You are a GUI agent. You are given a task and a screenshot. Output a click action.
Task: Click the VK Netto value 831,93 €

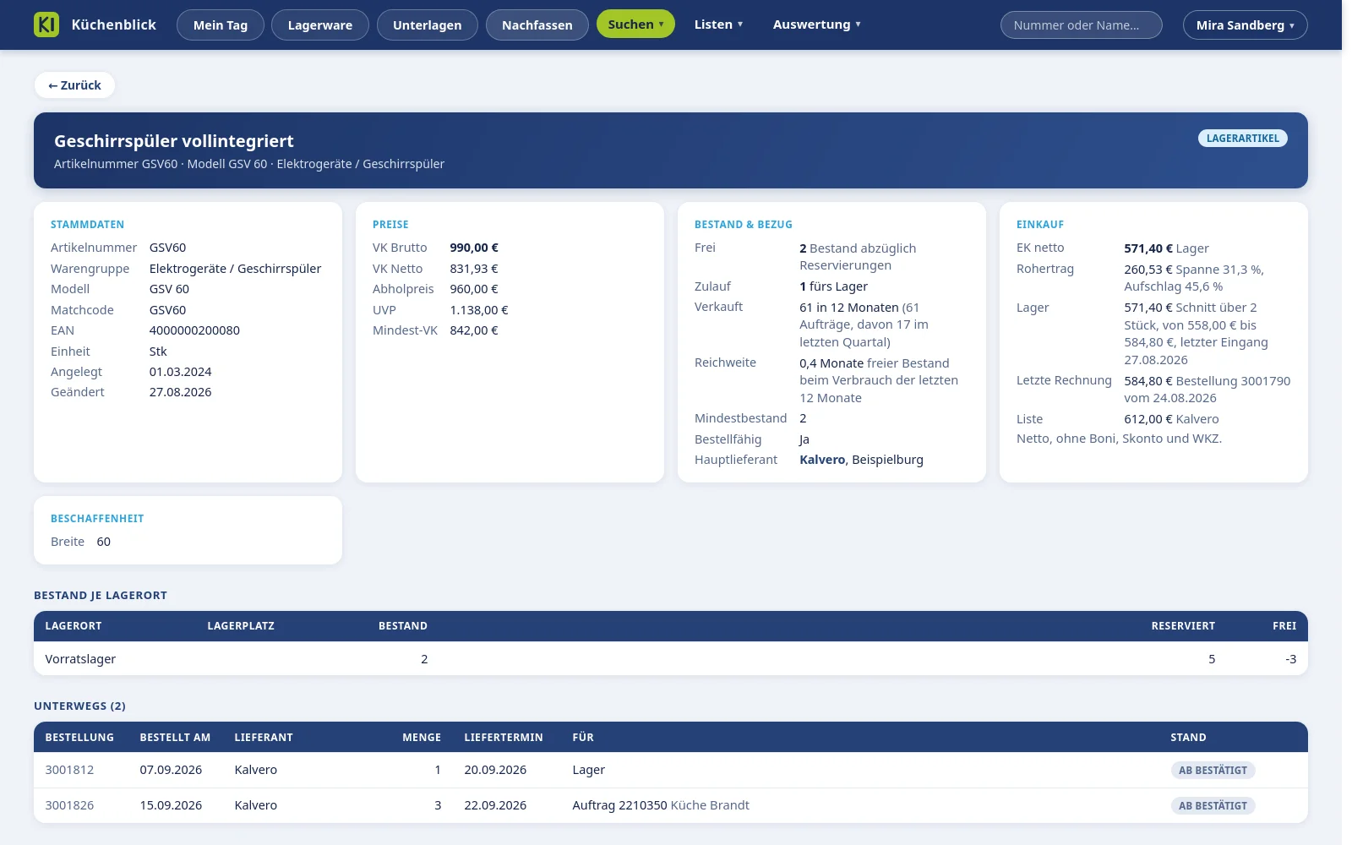tap(474, 269)
